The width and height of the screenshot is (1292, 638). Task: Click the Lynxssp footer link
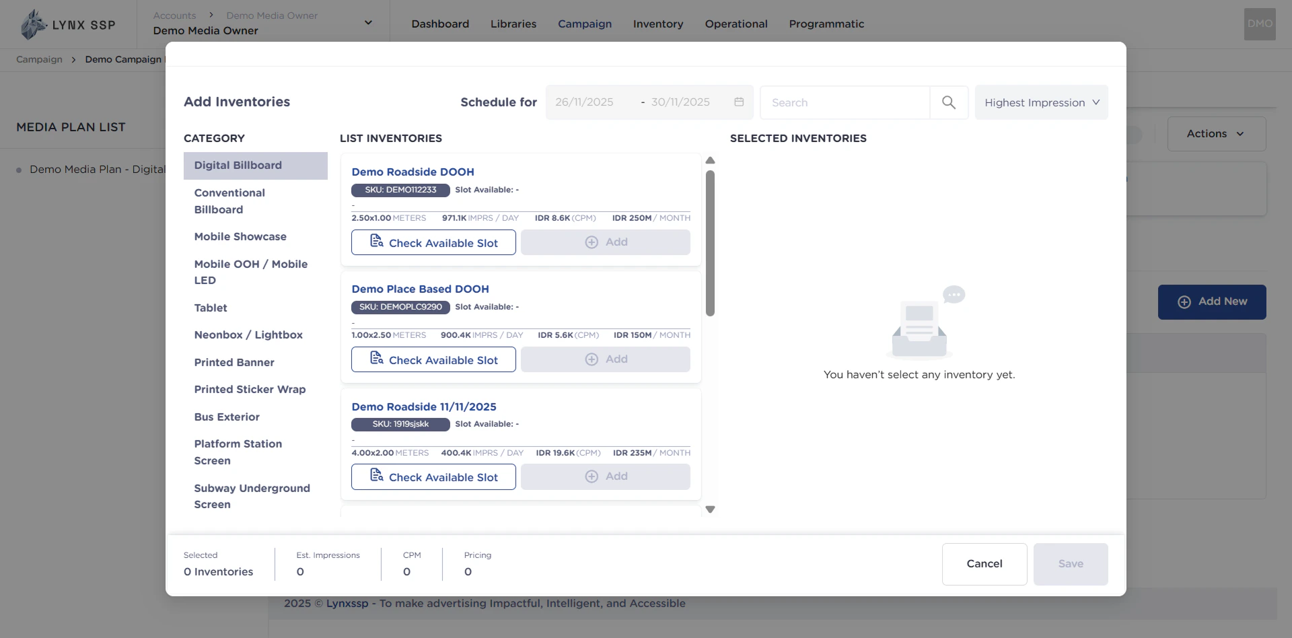pyautogui.click(x=347, y=604)
